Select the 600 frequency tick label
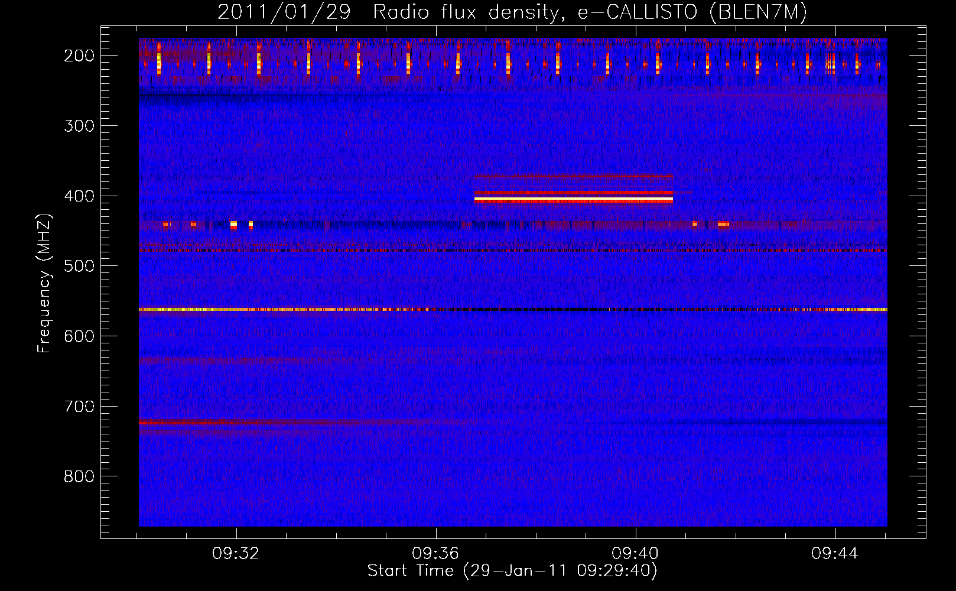956x591 pixels. pos(79,336)
